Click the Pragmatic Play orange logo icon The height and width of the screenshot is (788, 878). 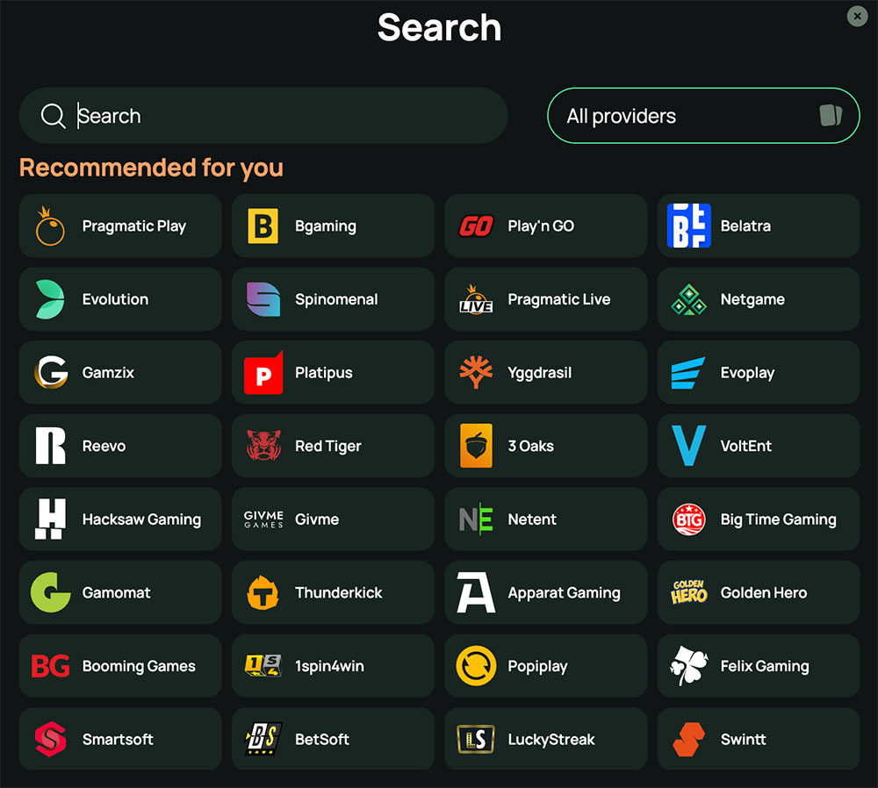[50, 226]
